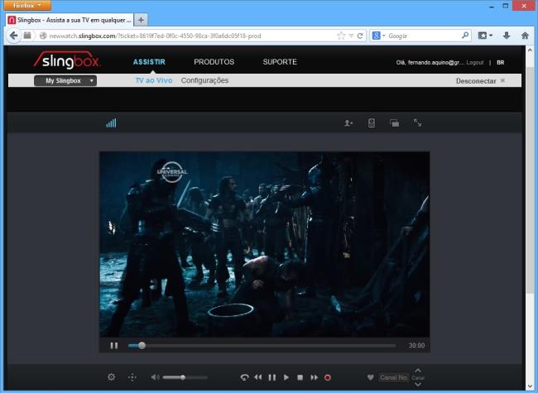
Task: Open the orange Firefox menu button
Action: 27,5
